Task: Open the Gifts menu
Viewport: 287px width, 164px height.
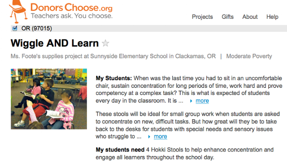Action: 227,17
